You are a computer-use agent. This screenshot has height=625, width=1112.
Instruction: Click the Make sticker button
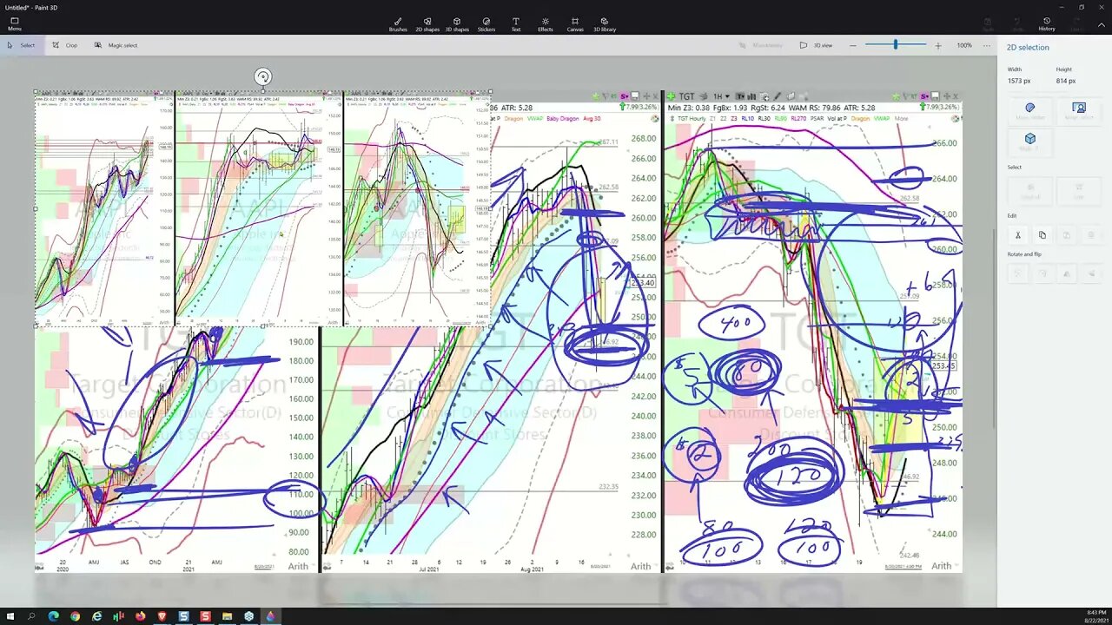pyautogui.click(x=1030, y=111)
